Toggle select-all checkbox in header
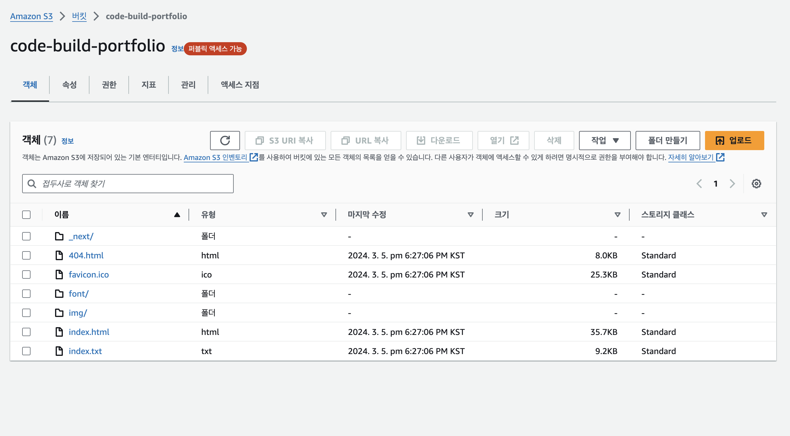This screenshot has height=436, width=790. 26,214
